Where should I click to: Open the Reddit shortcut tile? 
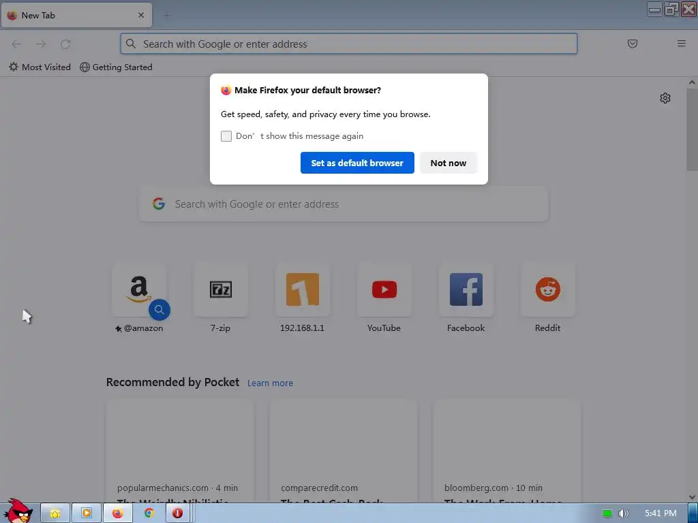(547, 289)
